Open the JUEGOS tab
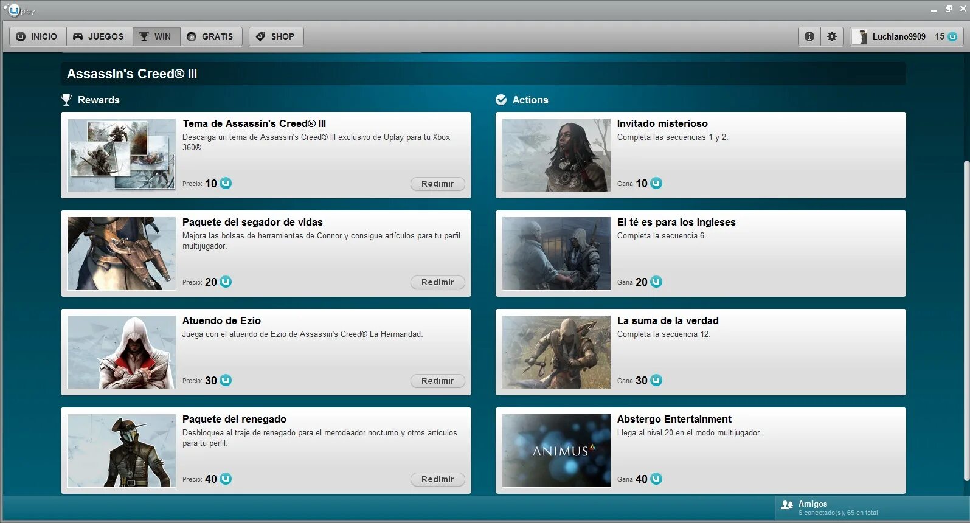This screenshot has height=523, width=970. point(99,36)
